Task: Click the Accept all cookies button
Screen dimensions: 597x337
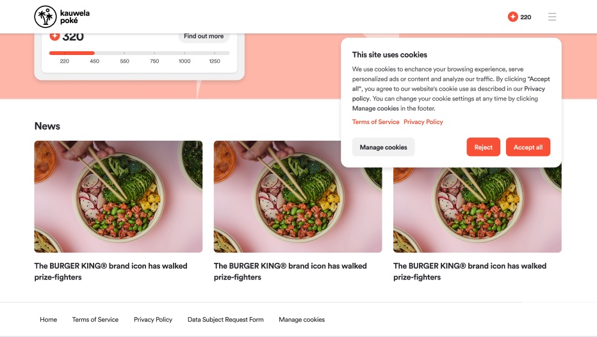Action: click(x=528, y=147)
